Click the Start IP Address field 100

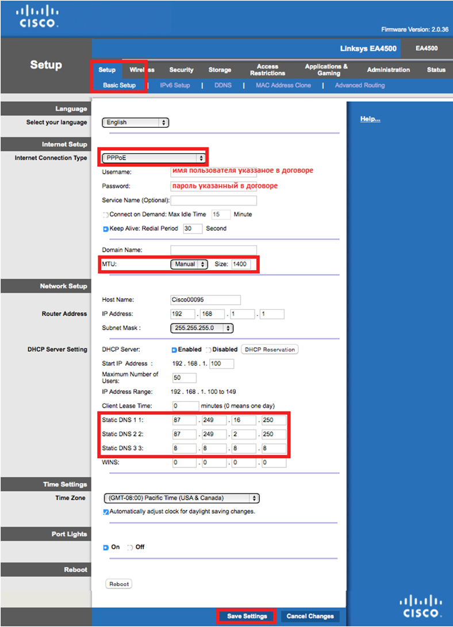click(221, 363)
